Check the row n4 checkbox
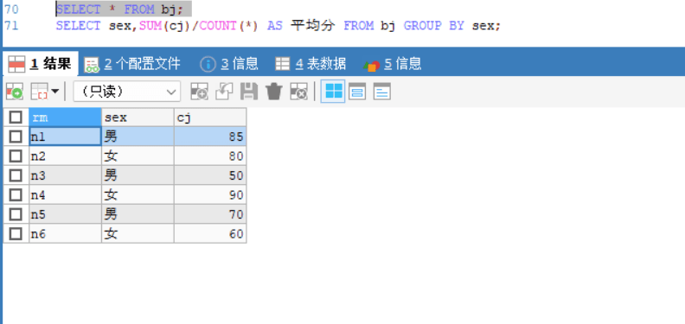 pos(16,194)
